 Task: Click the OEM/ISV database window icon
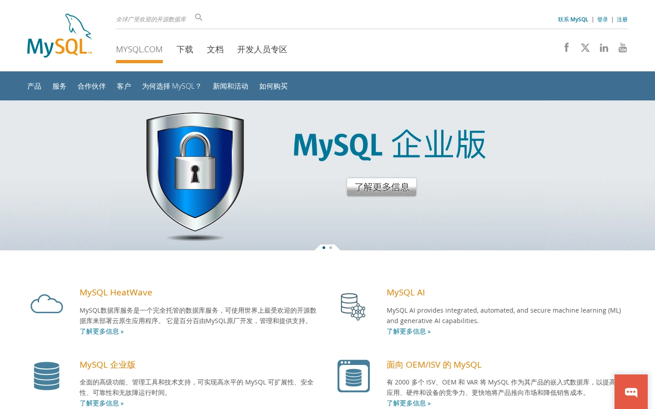pyautogui.click(x=354, y=376)
